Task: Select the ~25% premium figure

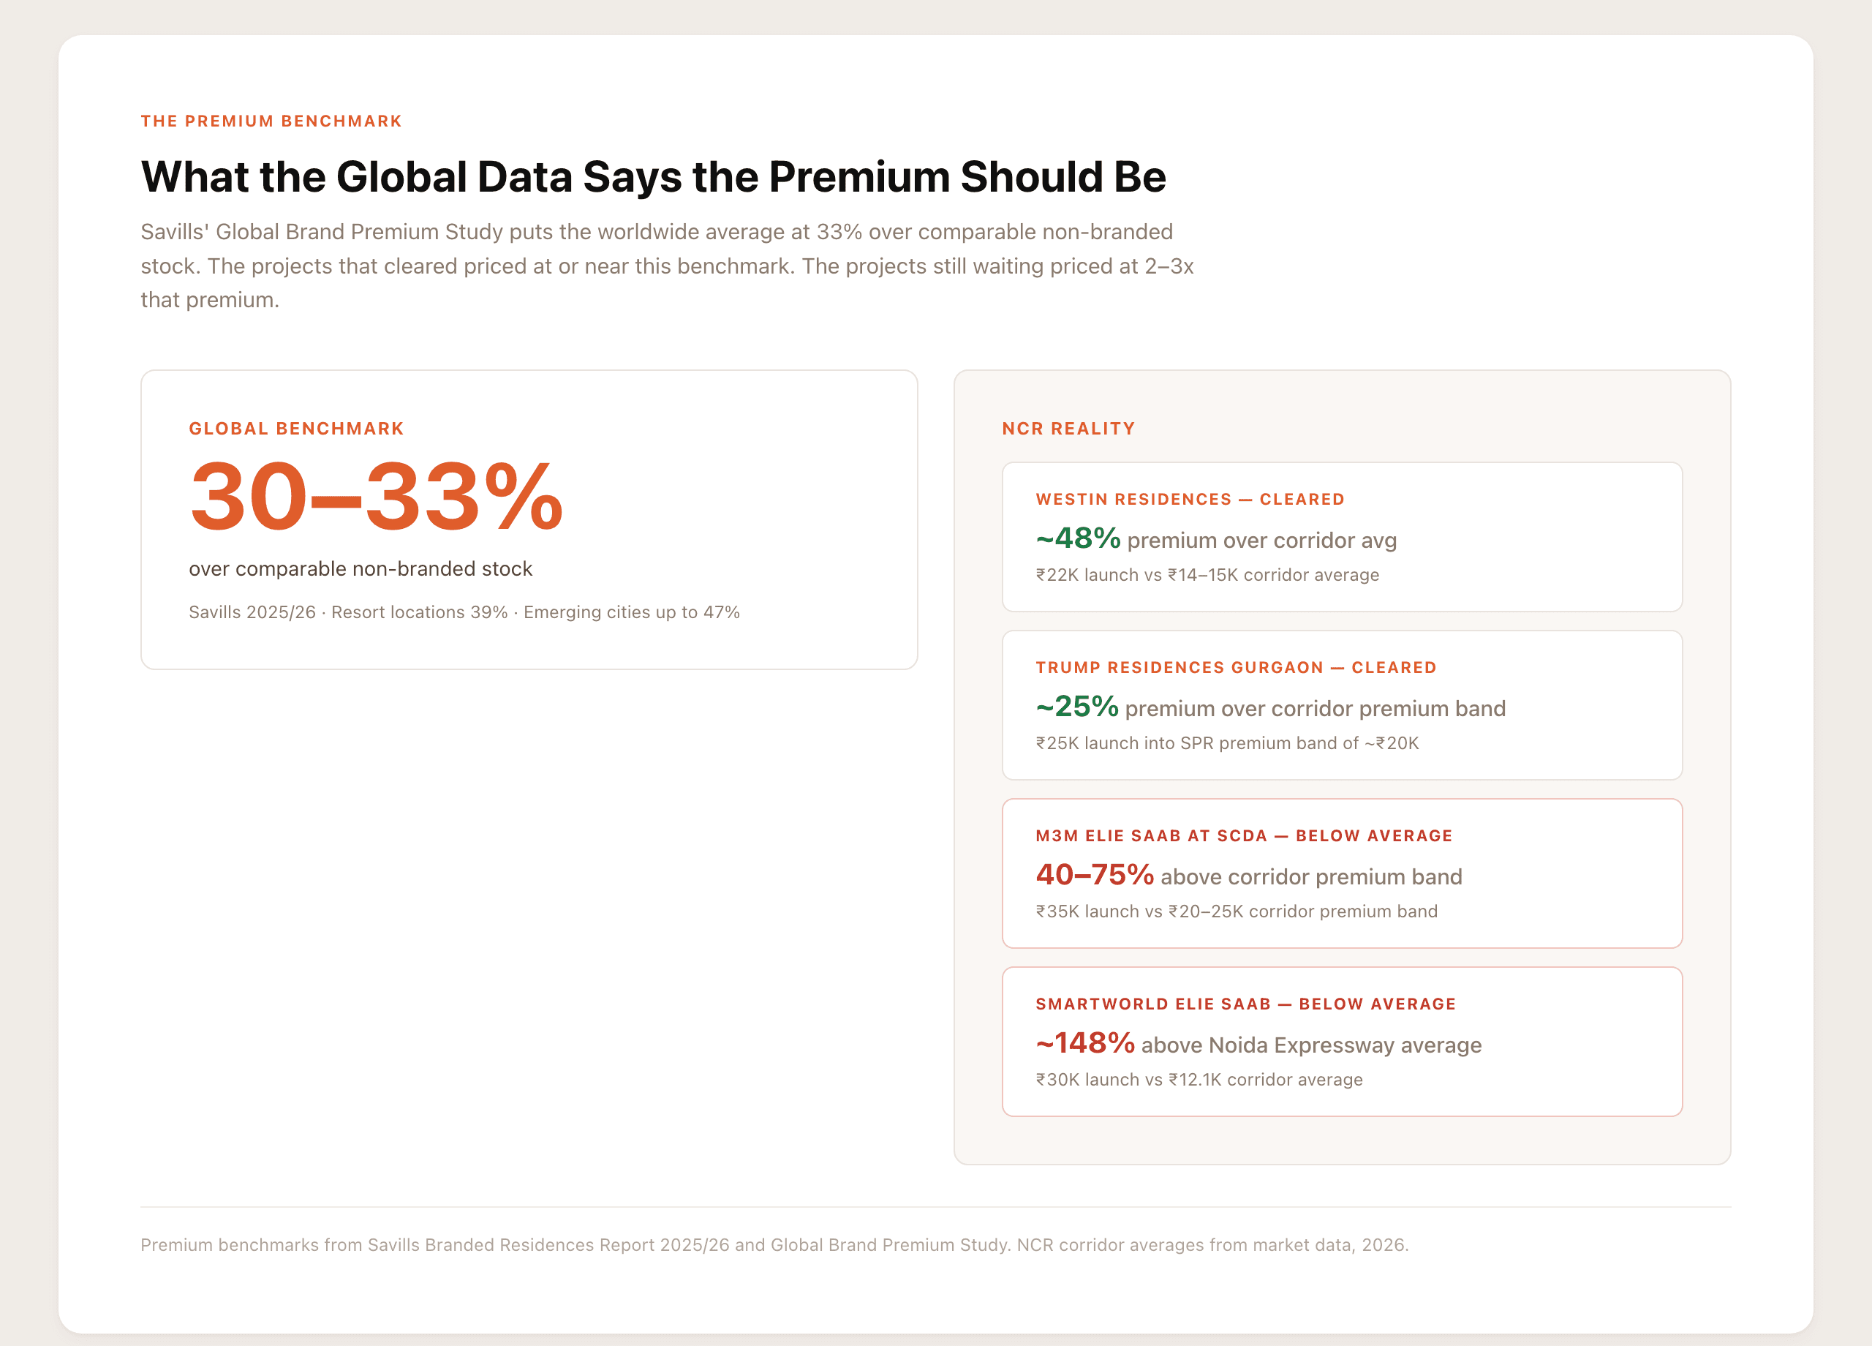Action: click(x=1077, y=707)
